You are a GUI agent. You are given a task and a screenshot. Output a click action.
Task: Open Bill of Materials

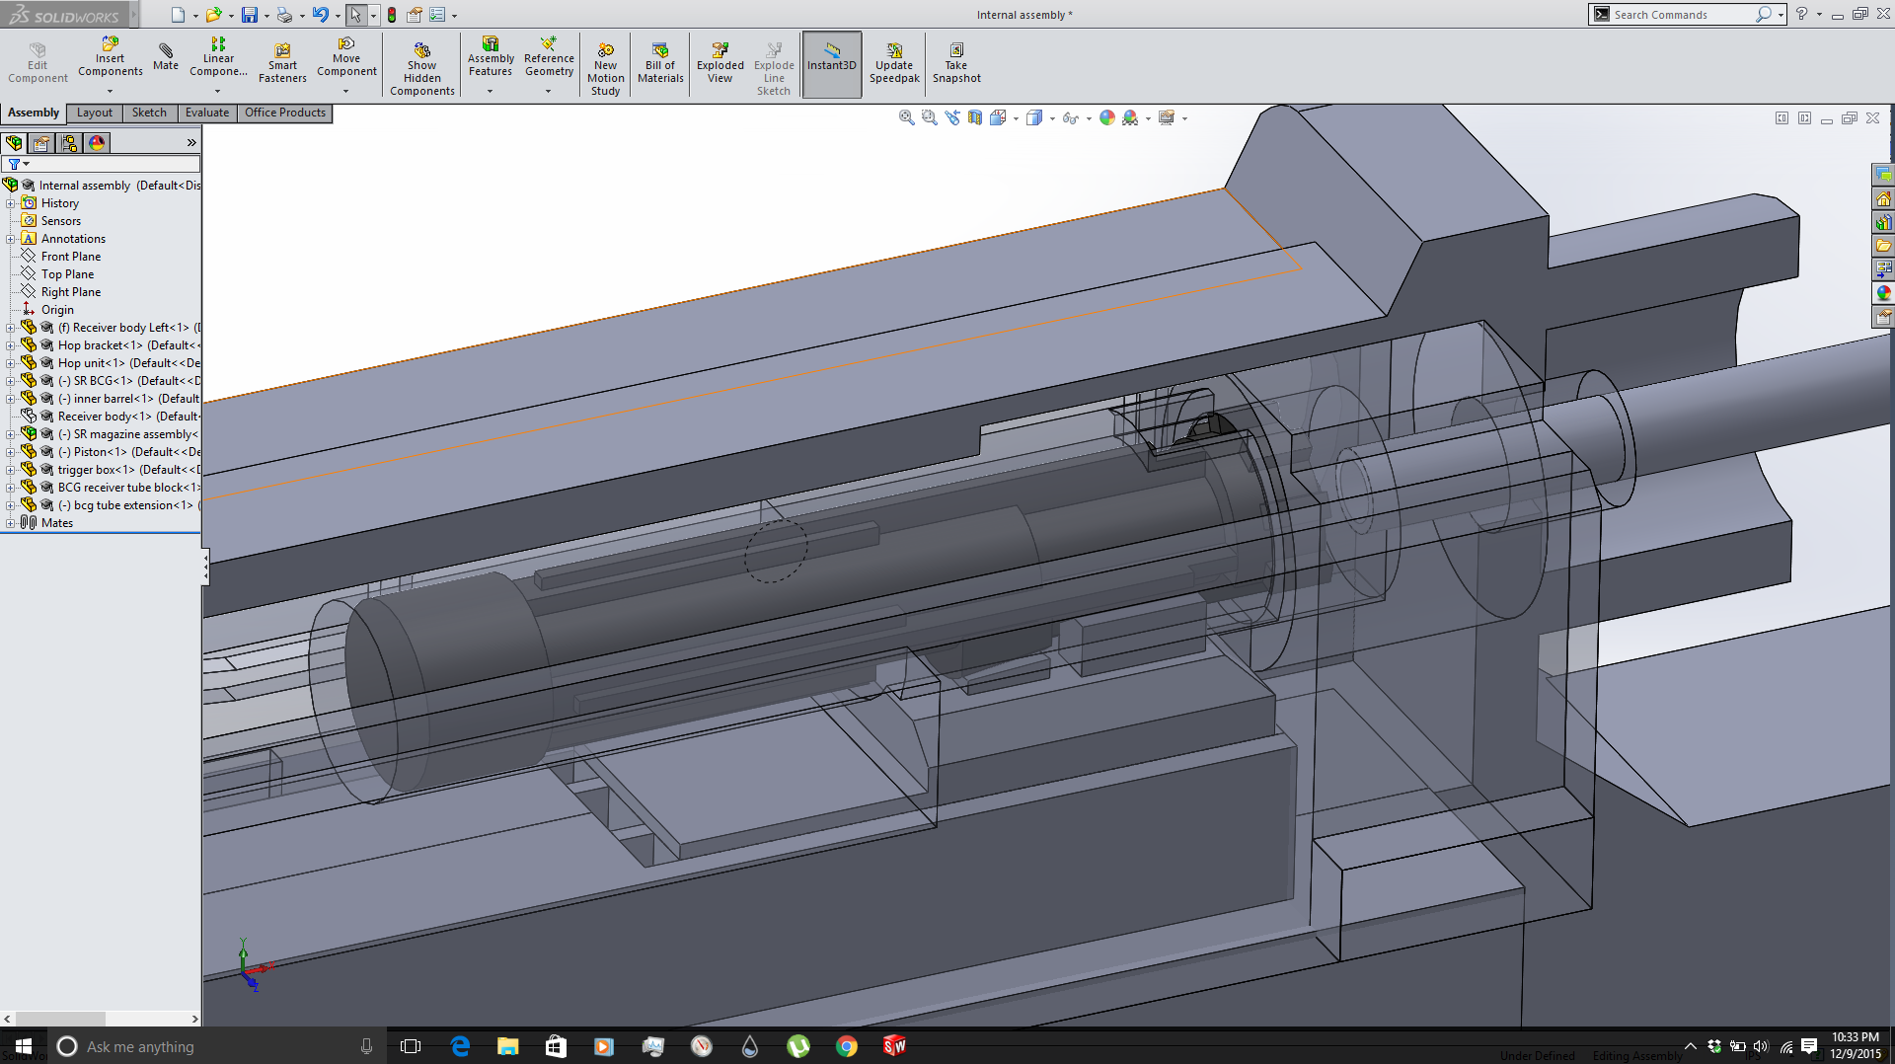pyautogui.click(x=660, y=63)
